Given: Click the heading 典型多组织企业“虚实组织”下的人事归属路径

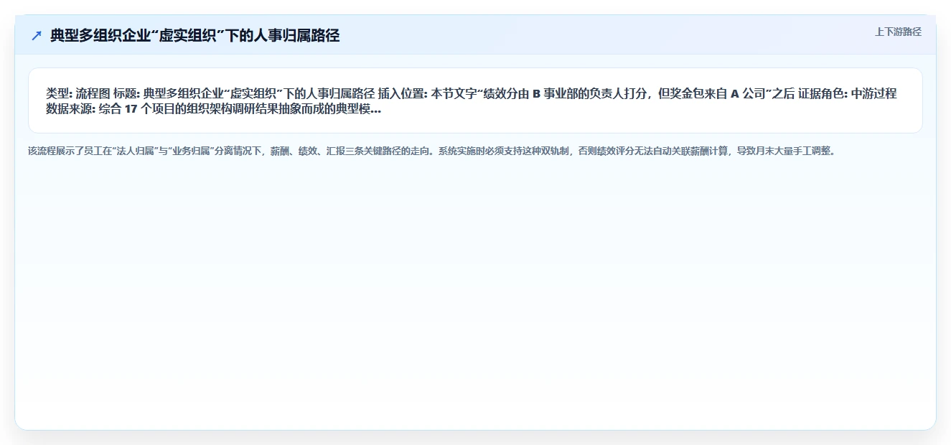Looking at the screenshot, I should point(195,36).
